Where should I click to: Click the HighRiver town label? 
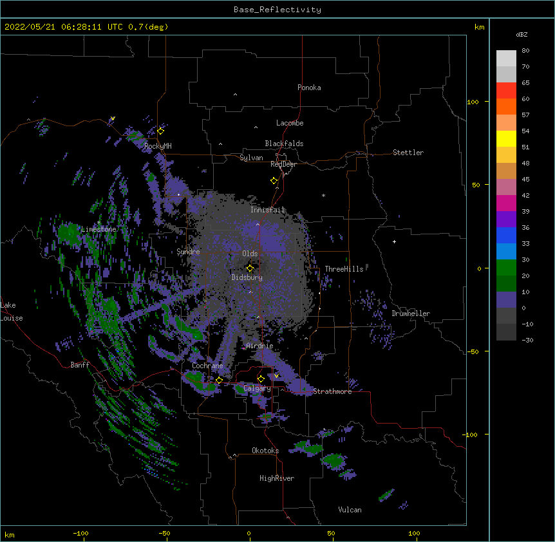[x=277, y=478]
